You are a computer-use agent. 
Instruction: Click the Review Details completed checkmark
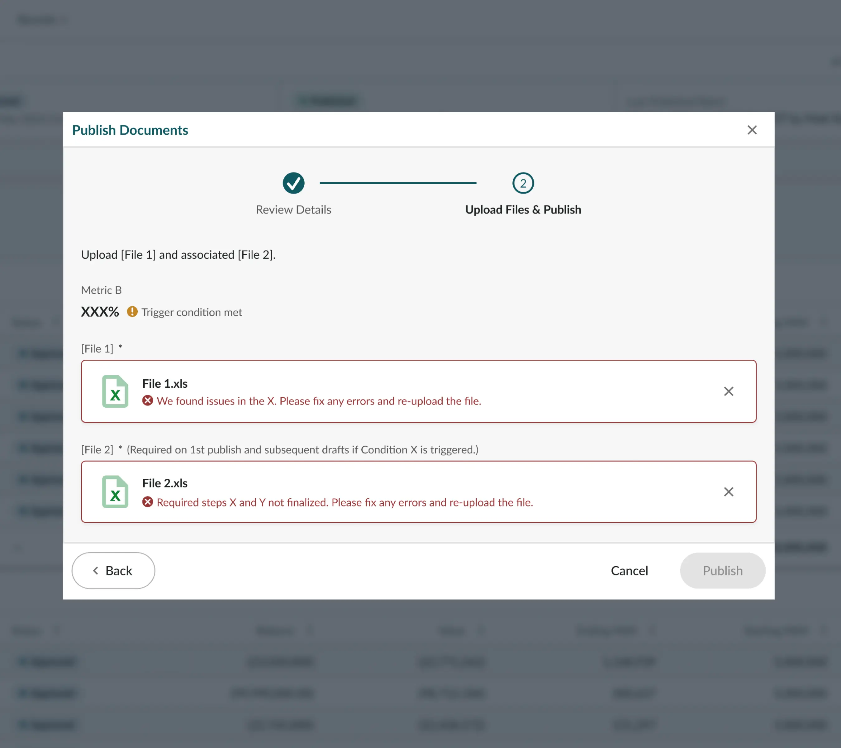[x=293, y=183]
